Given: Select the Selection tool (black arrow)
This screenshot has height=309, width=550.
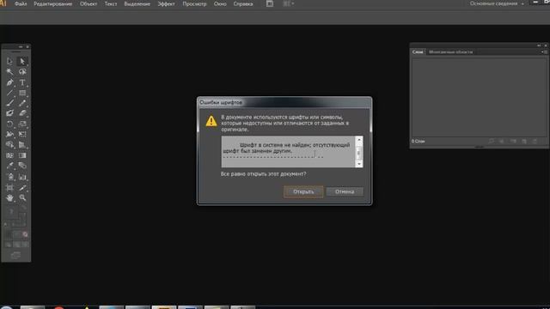Looking at the screenshot, I should click(9, 61).
